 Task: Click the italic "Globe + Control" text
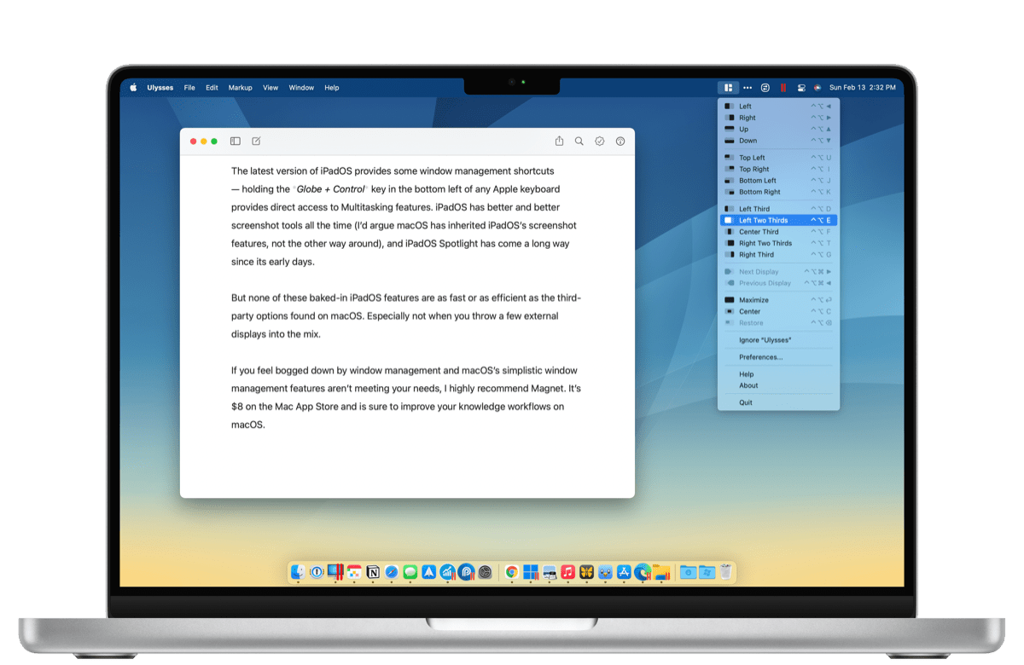(x=331, y=189)
